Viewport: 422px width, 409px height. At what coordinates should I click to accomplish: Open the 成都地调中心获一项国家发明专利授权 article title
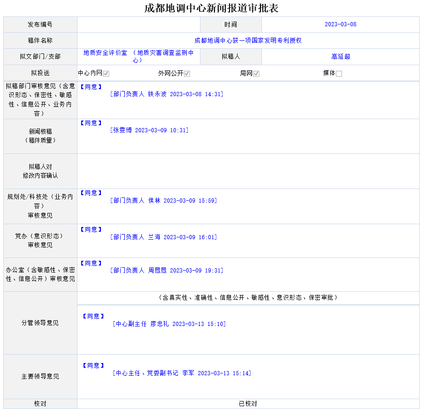tap(248, 41)
